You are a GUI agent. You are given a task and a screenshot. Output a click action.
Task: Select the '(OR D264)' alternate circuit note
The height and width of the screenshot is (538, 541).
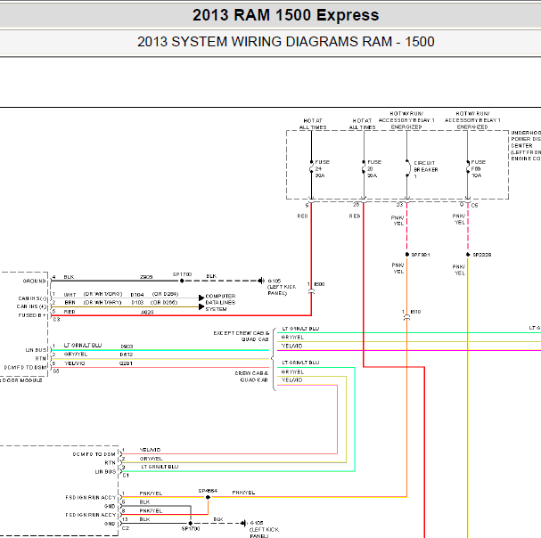click(165, 294)
